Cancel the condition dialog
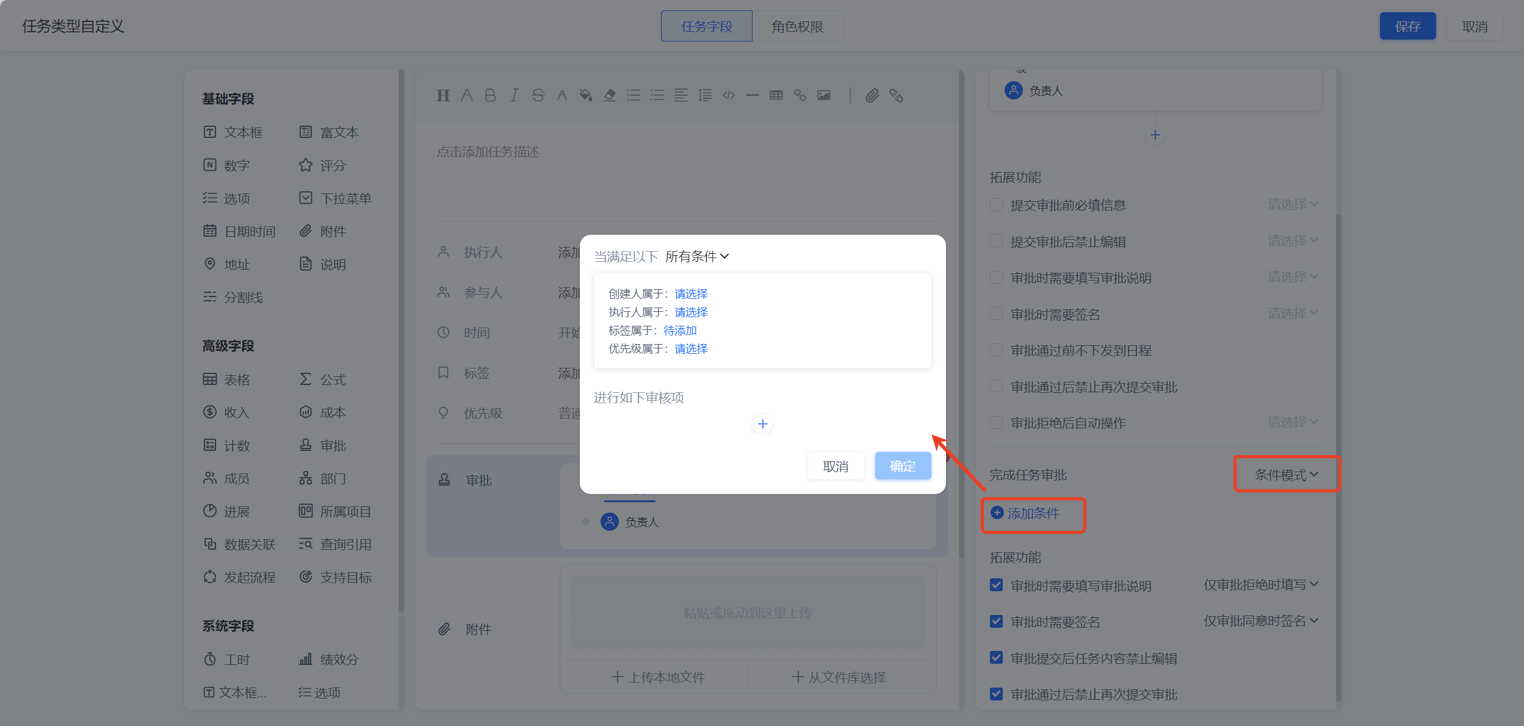The height and width of the screenshot is (726, 1524). 836,466
